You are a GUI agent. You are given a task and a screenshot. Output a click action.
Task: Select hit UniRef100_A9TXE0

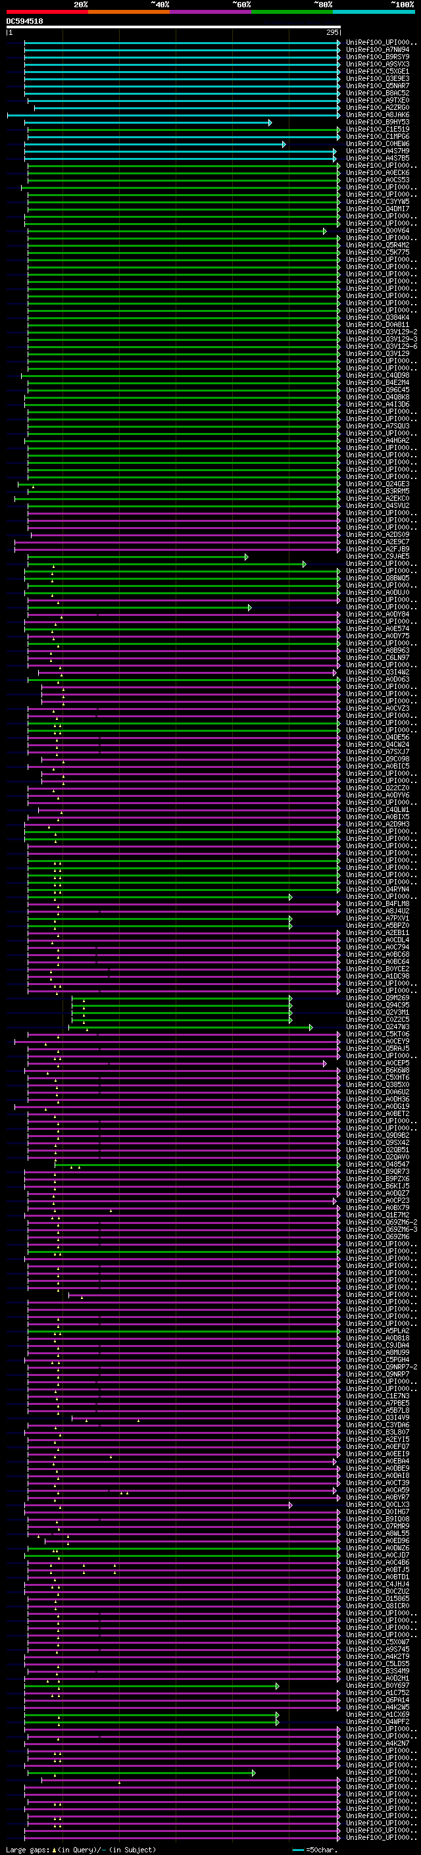click(378, 101)
